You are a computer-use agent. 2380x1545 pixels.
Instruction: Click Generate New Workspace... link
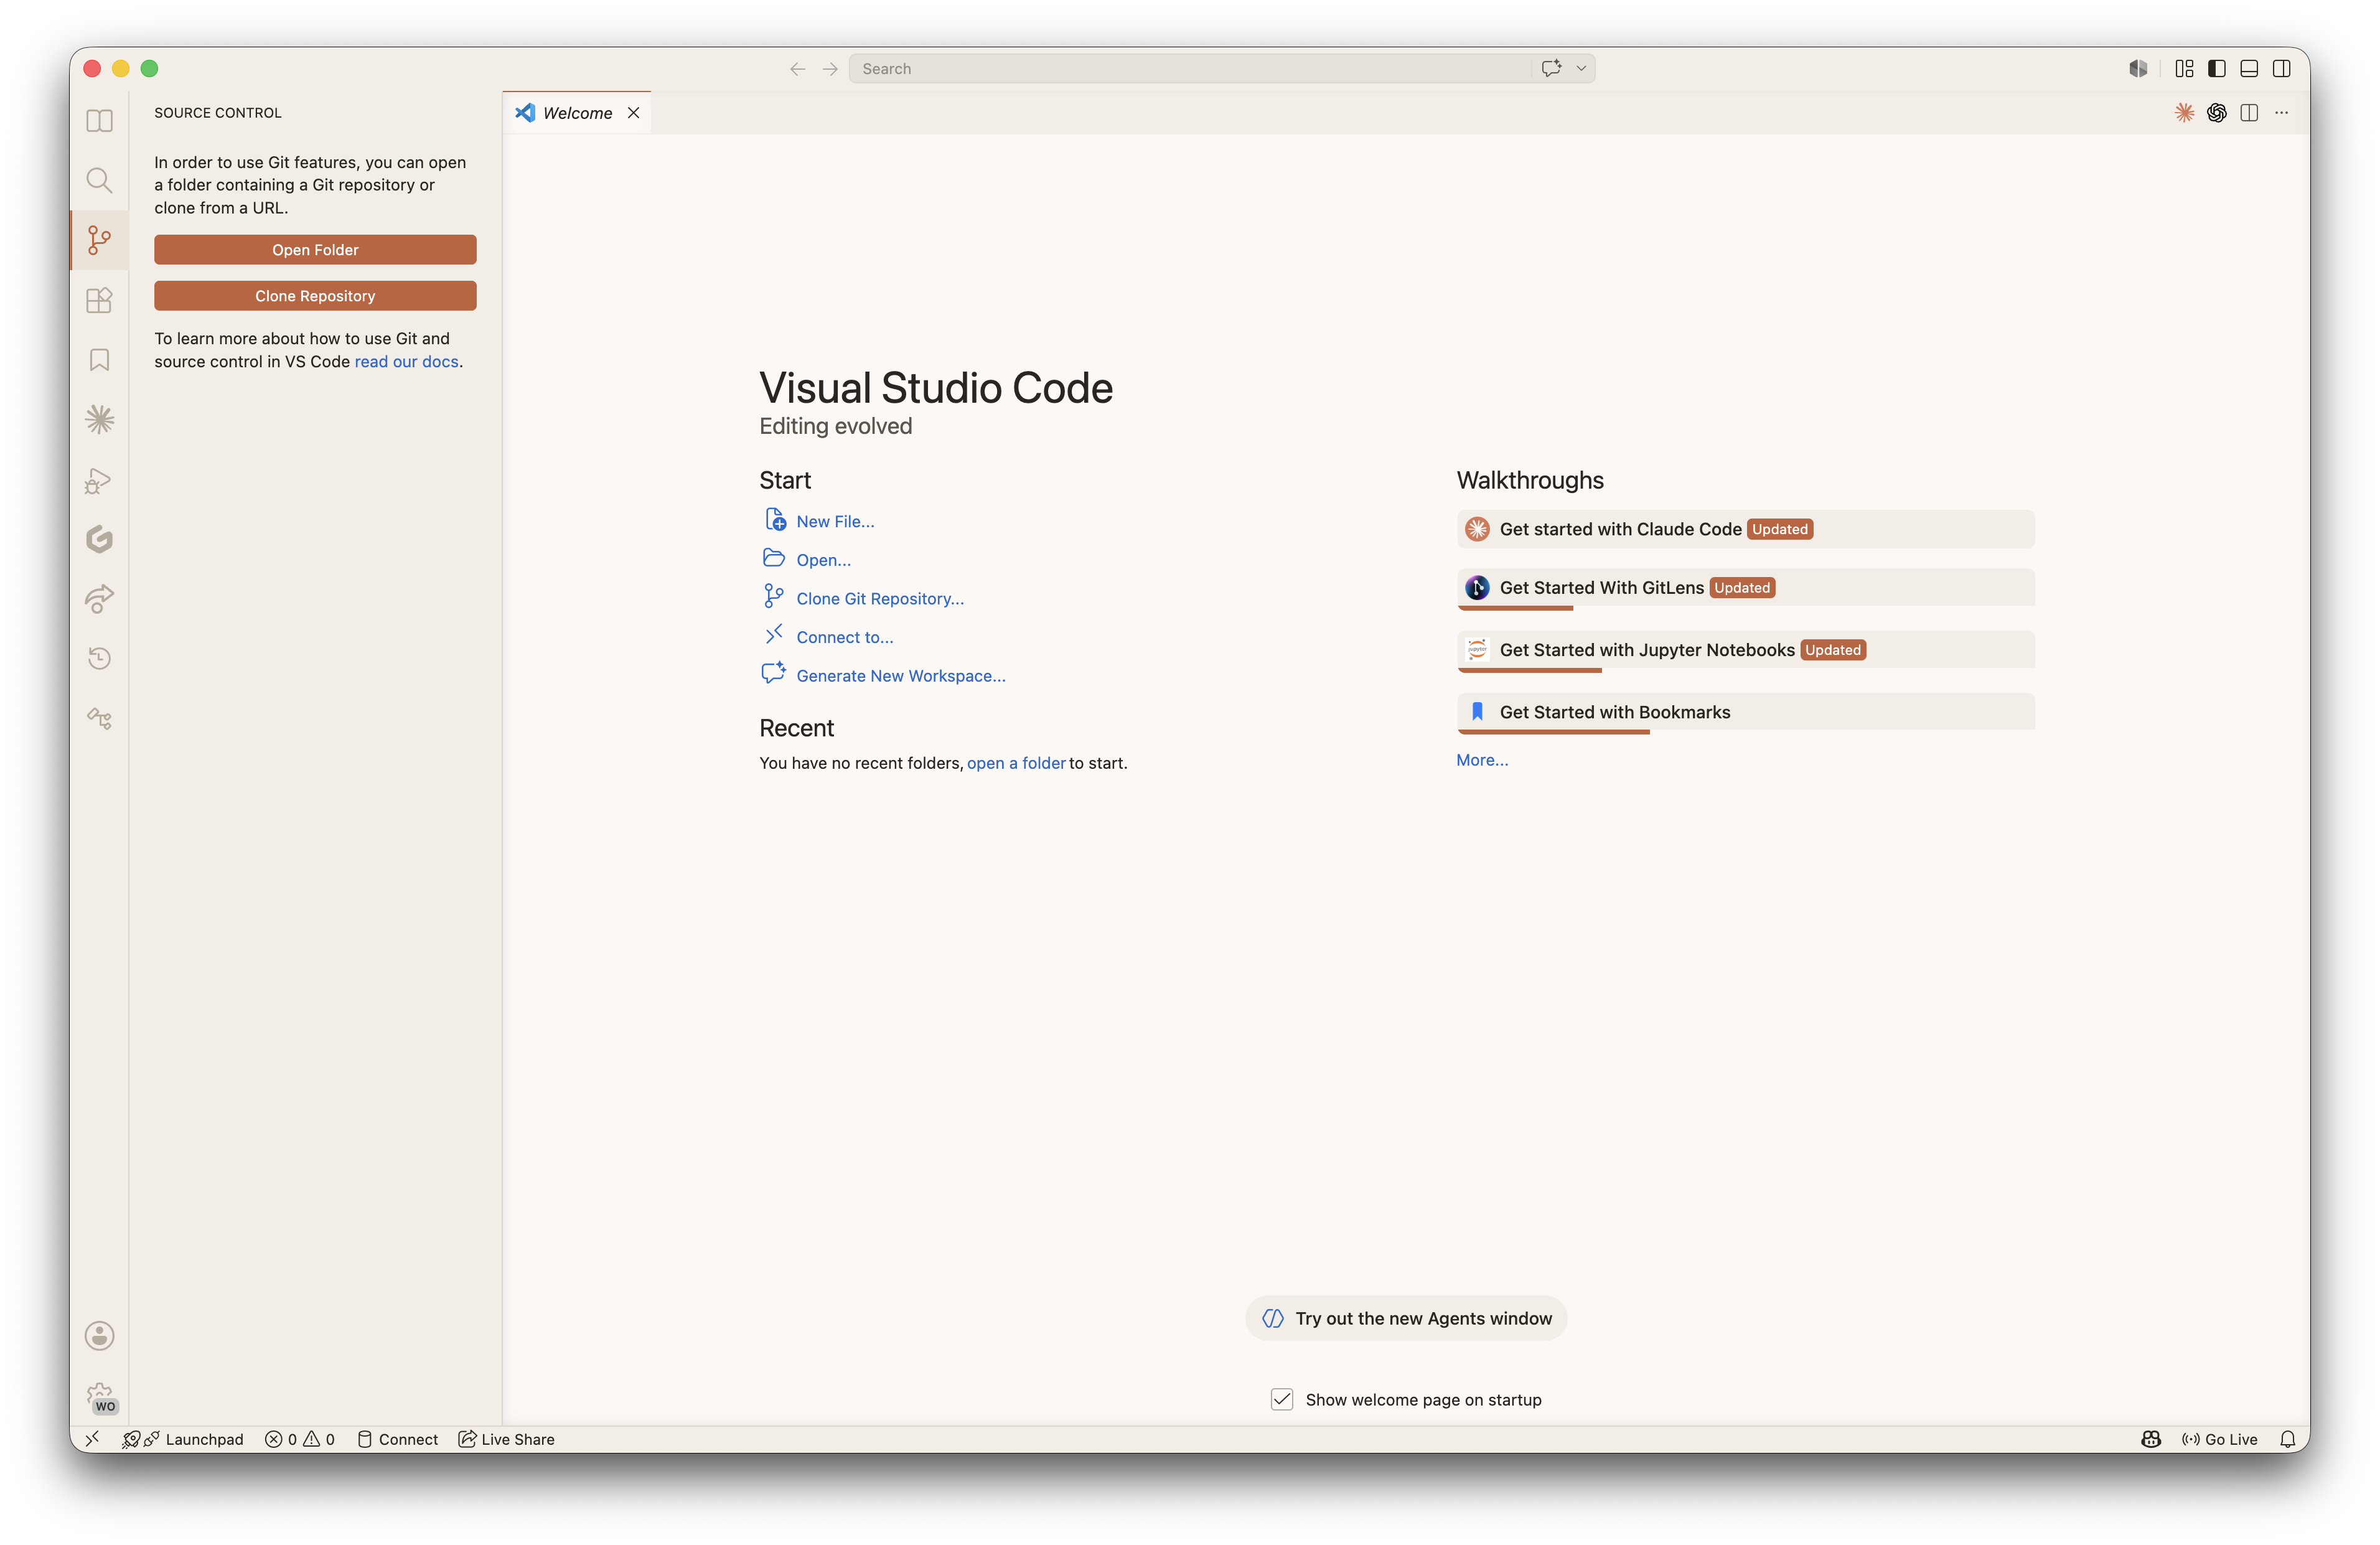[x=901, y=676]
